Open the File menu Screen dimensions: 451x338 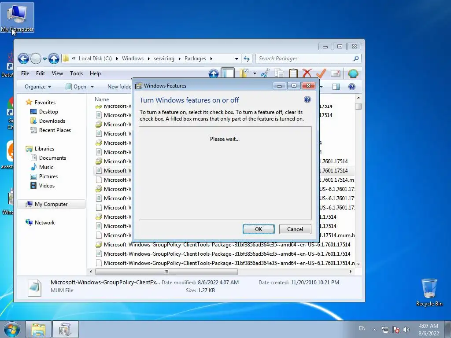25,73
